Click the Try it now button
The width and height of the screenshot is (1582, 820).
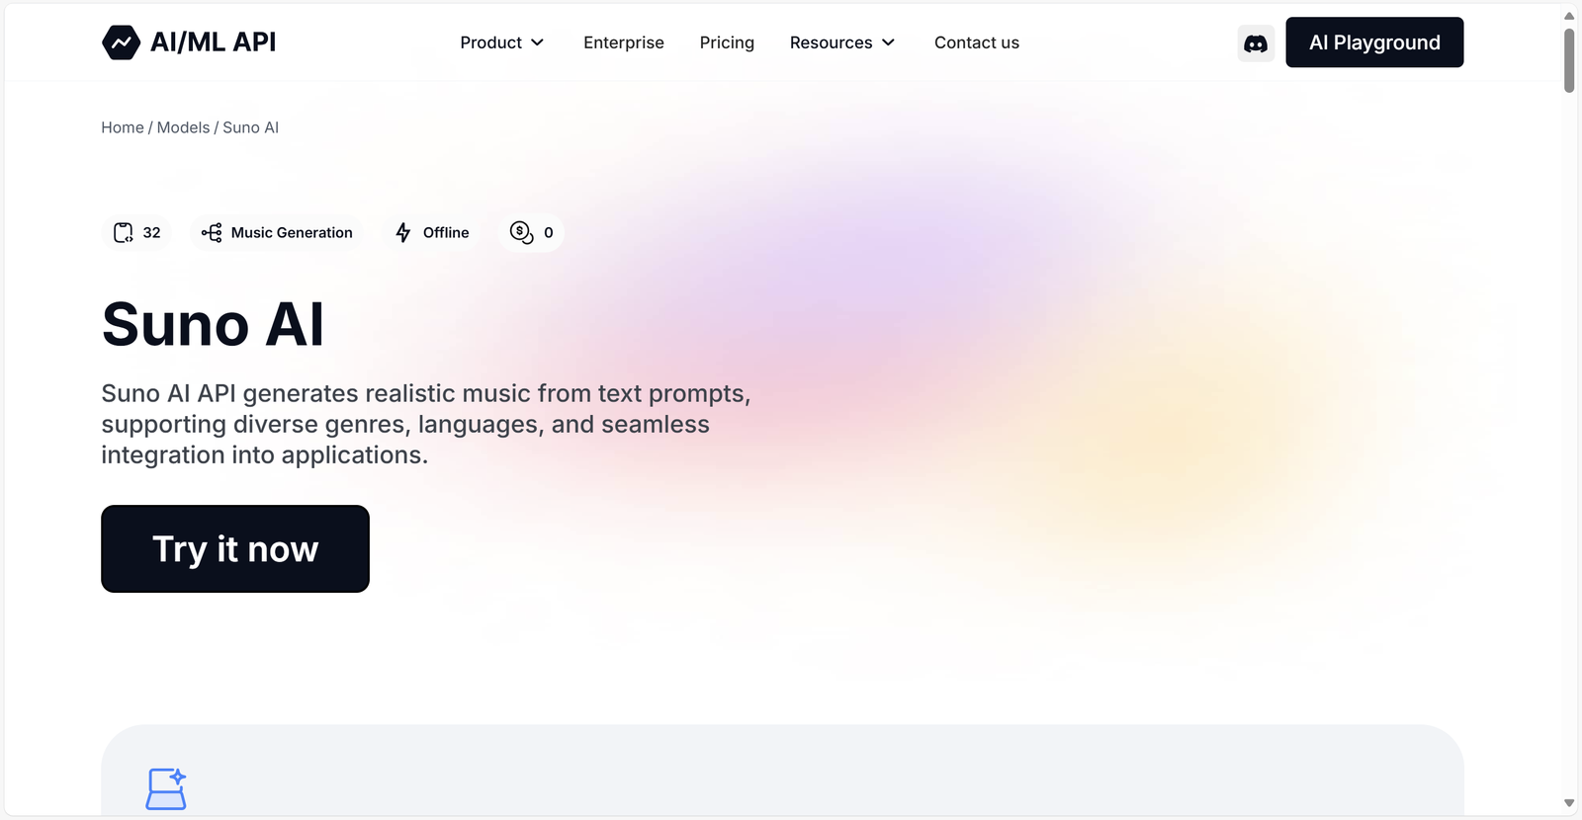pyautogui.click(x=235, y=549)
